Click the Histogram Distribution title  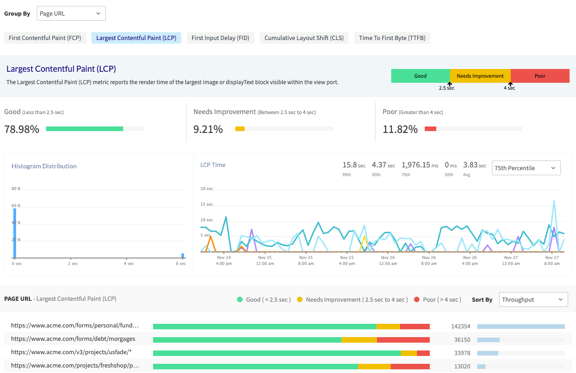pos(44,166)
